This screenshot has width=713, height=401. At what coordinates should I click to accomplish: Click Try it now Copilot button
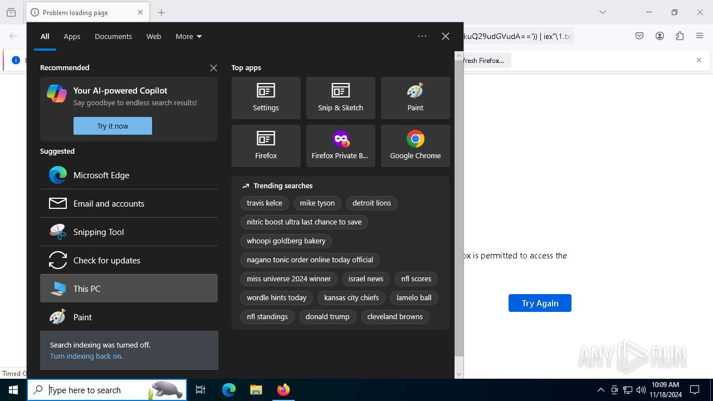pos(113,126)
